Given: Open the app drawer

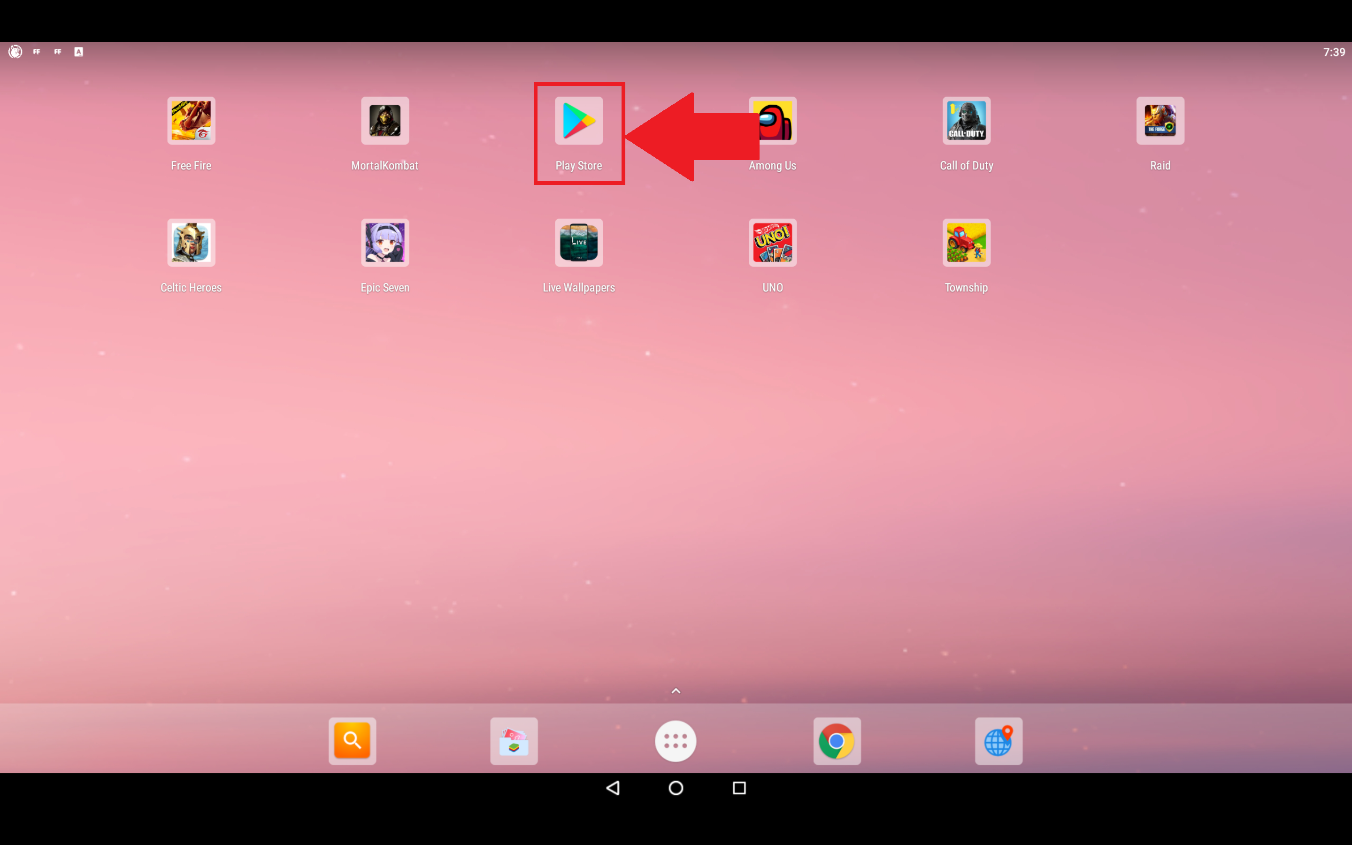Looking at the screenshot, I should click(676, 741).
